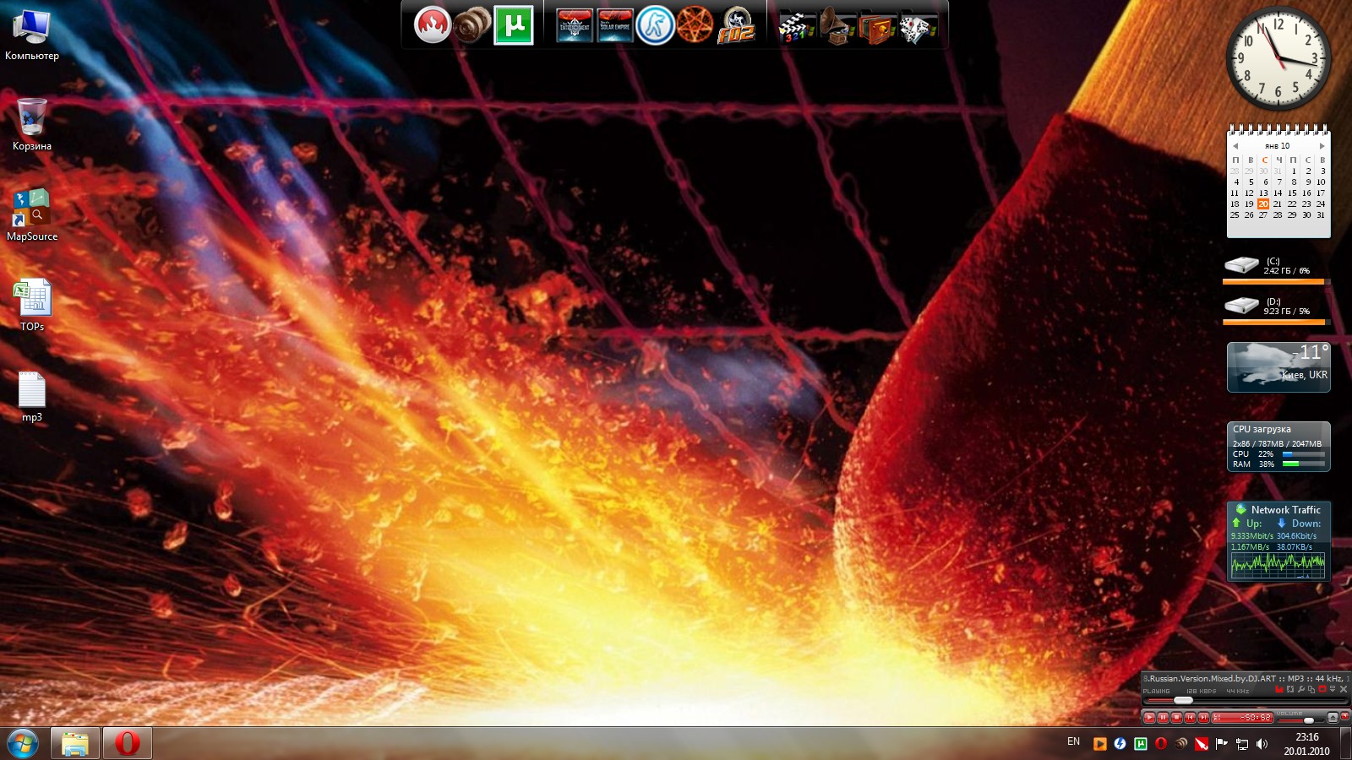
Task: Open Nero burning app in dock
Action: pos(432,25)
